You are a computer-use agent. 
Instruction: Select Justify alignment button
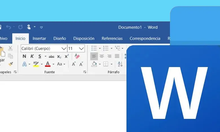point(117,56)
